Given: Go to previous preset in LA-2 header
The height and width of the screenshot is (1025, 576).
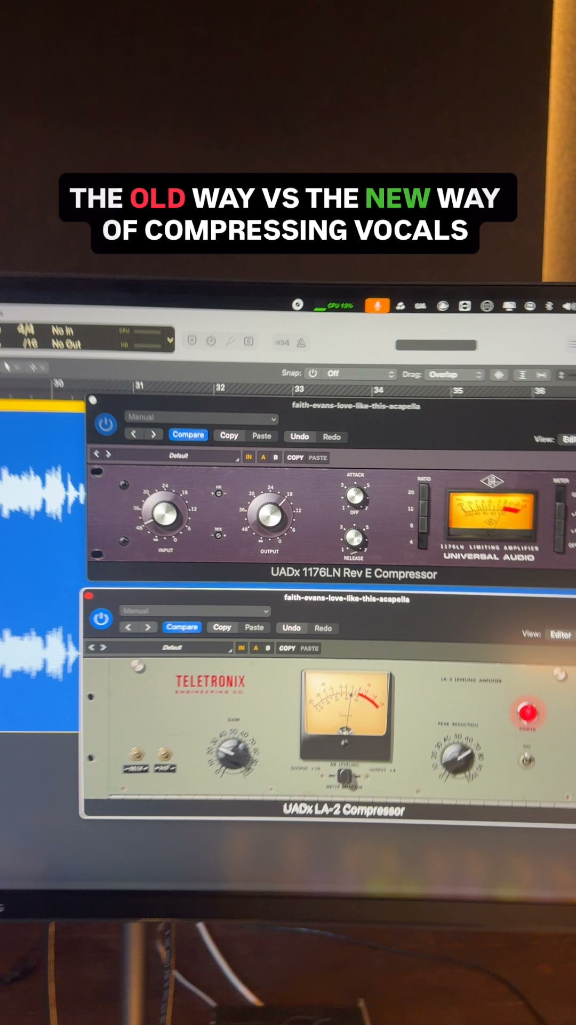Looking at the screenshot, I should click(128, 627).
